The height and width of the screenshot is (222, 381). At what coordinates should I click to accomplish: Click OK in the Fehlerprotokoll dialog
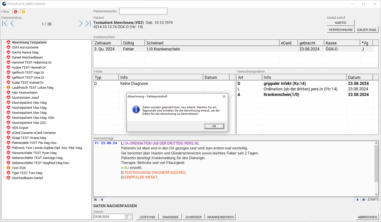(214, 126)
